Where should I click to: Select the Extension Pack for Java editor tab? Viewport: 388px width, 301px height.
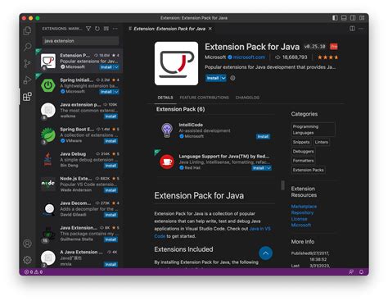pos(169,29)
